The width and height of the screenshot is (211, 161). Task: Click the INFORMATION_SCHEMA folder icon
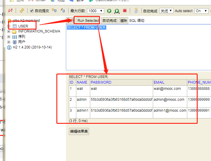click(14, 32)
